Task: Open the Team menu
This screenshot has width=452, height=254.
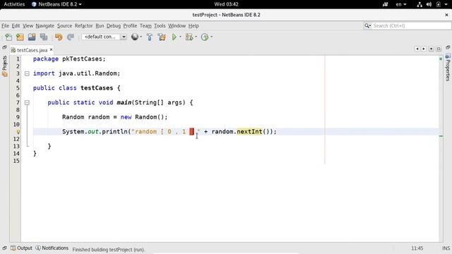Action: (x=145, y=25)
